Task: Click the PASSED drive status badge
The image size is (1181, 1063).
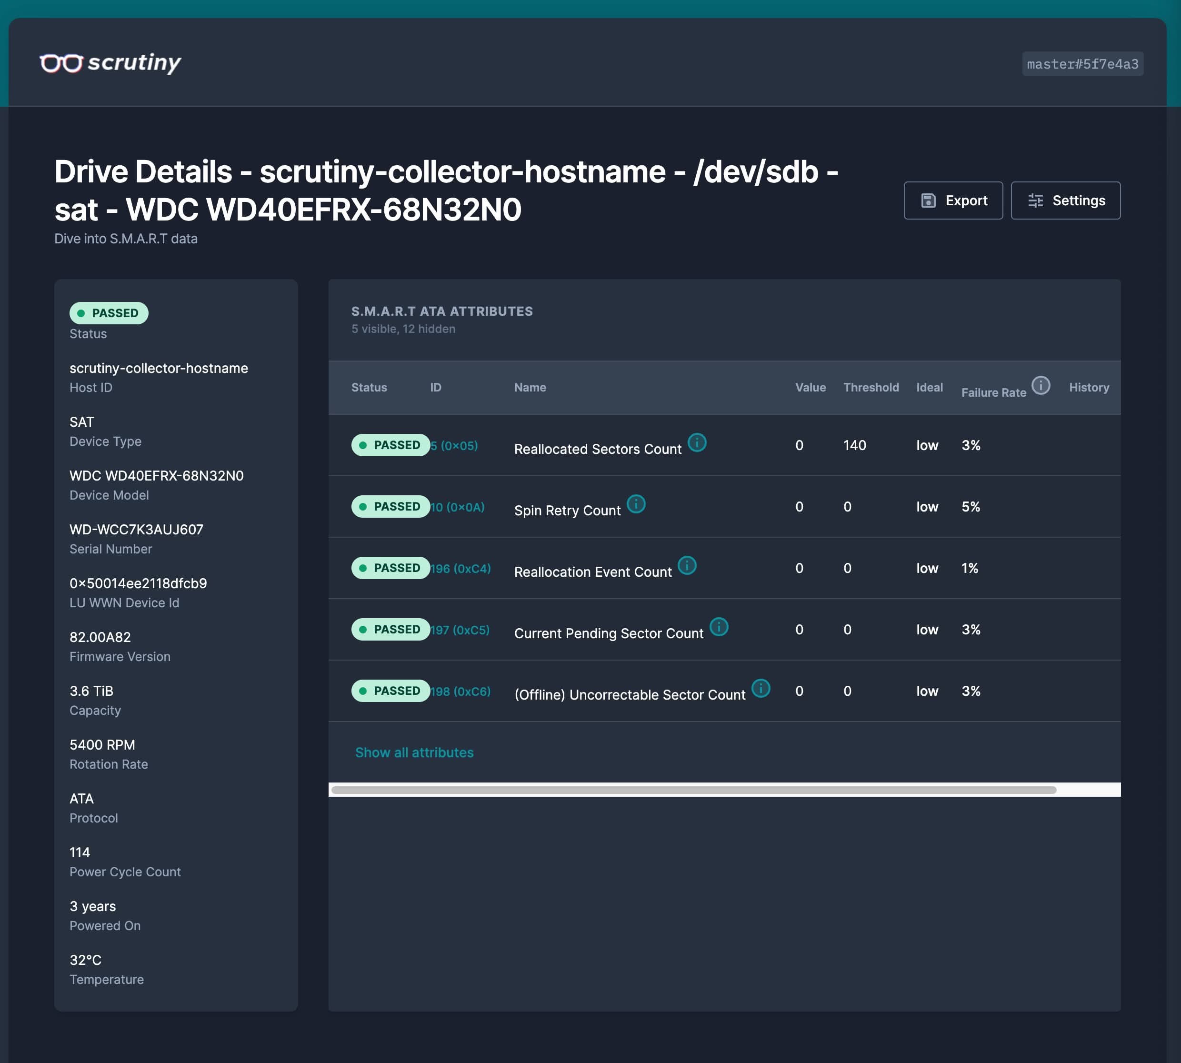Action: tap(109, 313)
